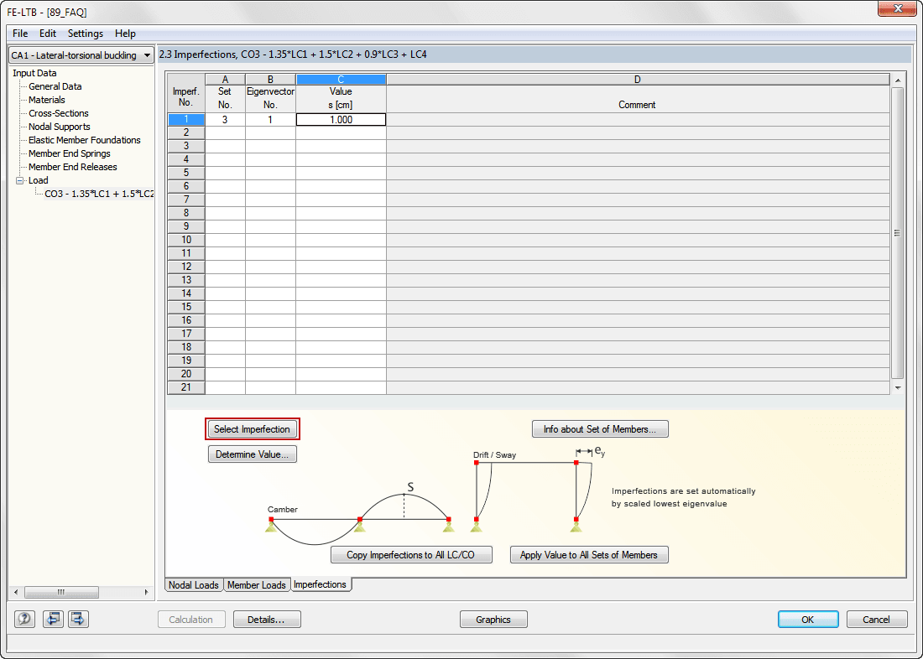
Task: Click tree panel scroll left arrow
Action: click(x=16, y=592)
